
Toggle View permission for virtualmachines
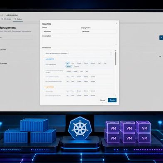coord(73,63)
